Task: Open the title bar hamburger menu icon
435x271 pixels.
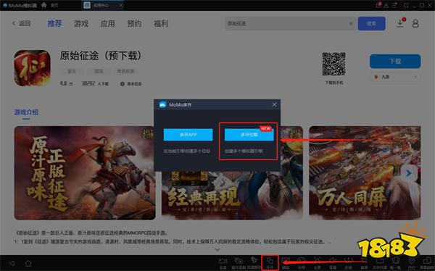Action: (394, 5)
